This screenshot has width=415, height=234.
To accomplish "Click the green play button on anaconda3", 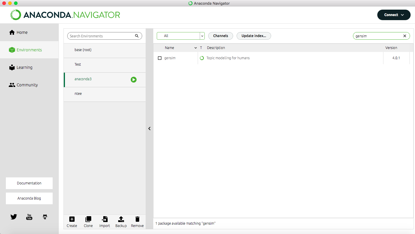I will [x=134, y=80].
